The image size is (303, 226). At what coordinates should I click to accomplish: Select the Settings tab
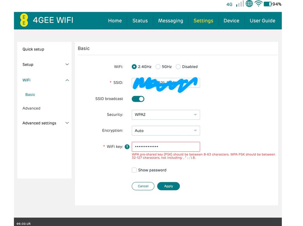coord(203,21)
